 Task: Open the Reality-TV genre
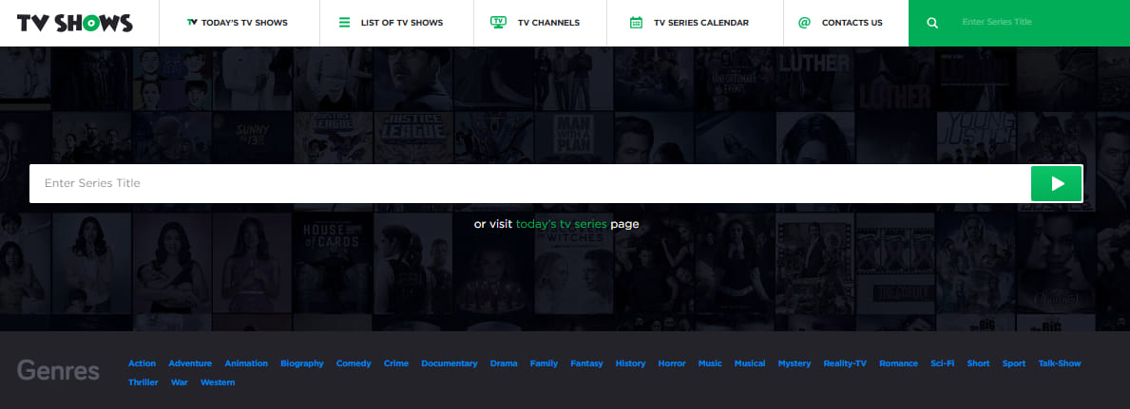coord(845,363)
